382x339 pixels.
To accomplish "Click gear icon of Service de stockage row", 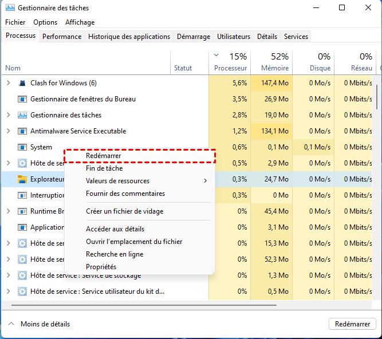I will tap(22, 275).
